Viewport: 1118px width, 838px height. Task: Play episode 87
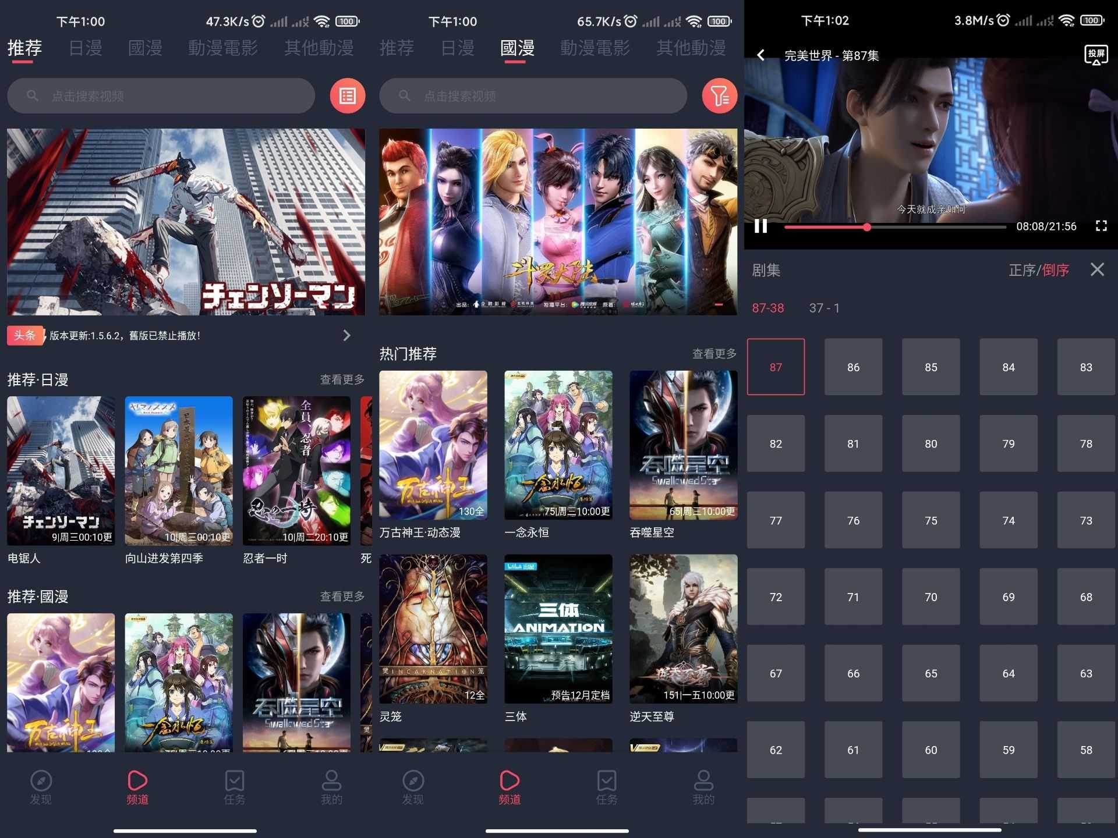point(776,367)
